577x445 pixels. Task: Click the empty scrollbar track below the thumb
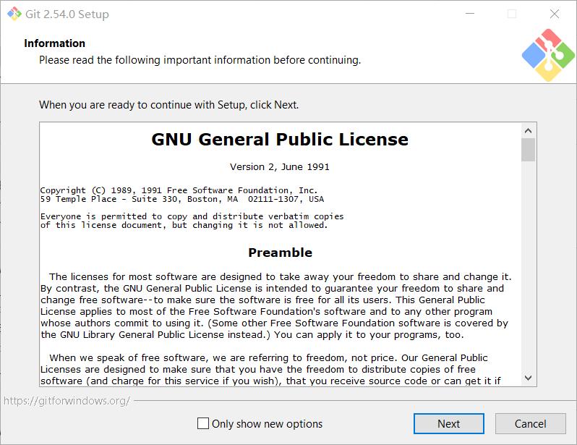(x=528, y=266)
